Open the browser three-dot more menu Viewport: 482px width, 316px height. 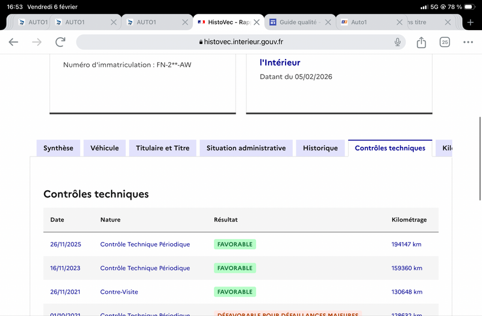tap(468, 42)
